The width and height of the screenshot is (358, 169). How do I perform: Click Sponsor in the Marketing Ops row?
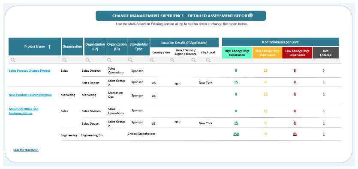137,96
